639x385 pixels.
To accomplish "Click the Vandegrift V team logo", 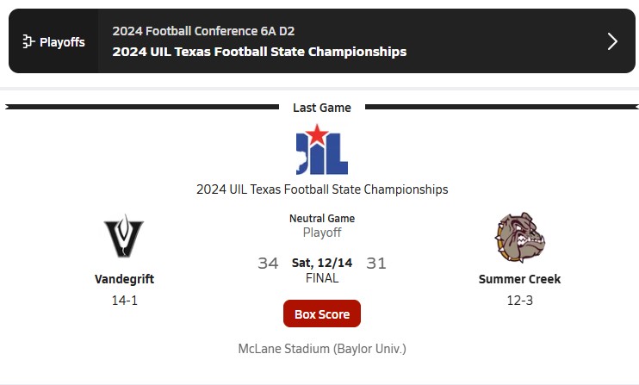I will [x=124, y=236].
